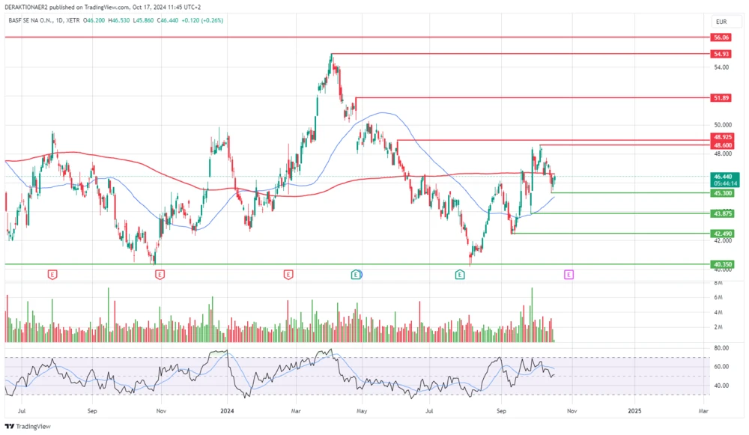Click the magenta upcoming earnings marker
The width and height of the screenshot is (749, 435).
(568, 274)
